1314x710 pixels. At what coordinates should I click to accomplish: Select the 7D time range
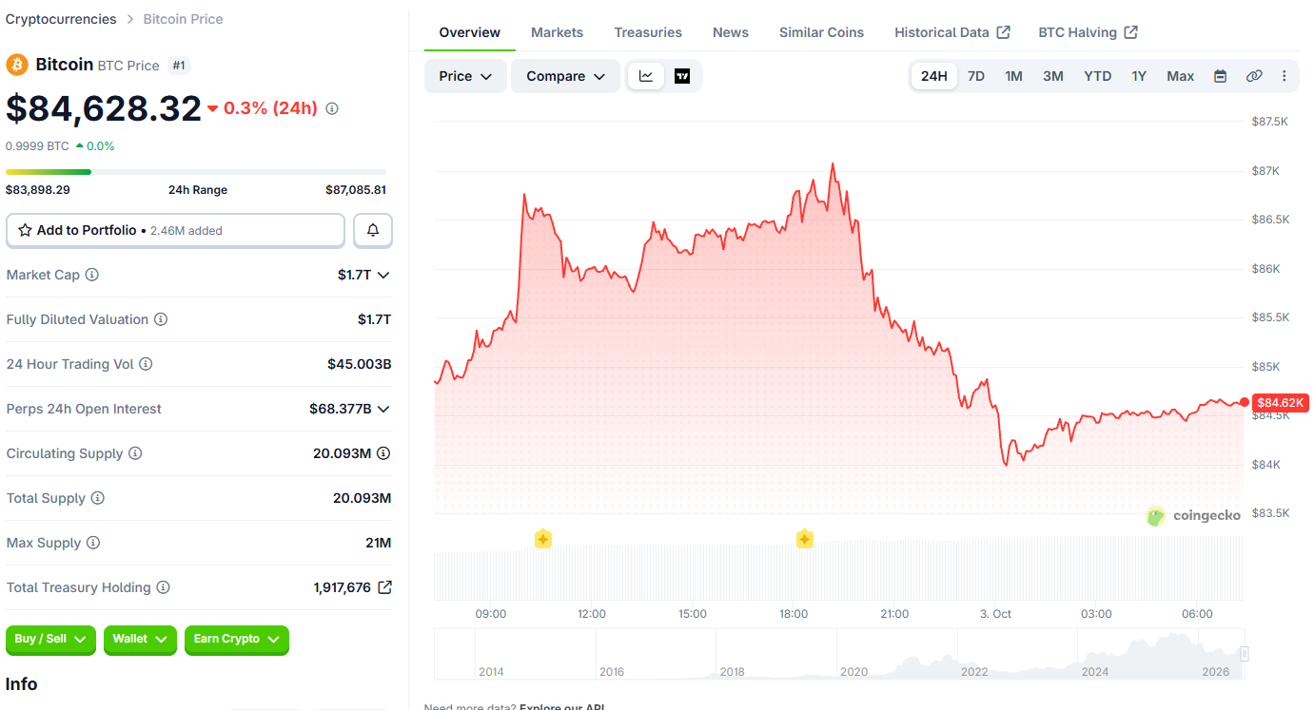point(976,76)
